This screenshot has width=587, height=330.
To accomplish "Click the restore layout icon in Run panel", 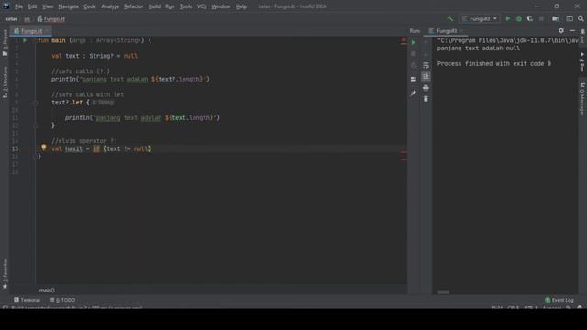I will [414, 80].
